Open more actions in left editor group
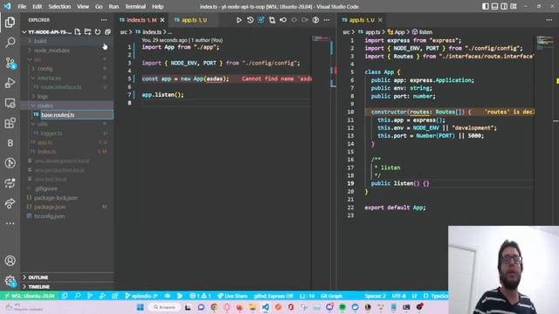The image size is (559, 314). pos(327,20)
